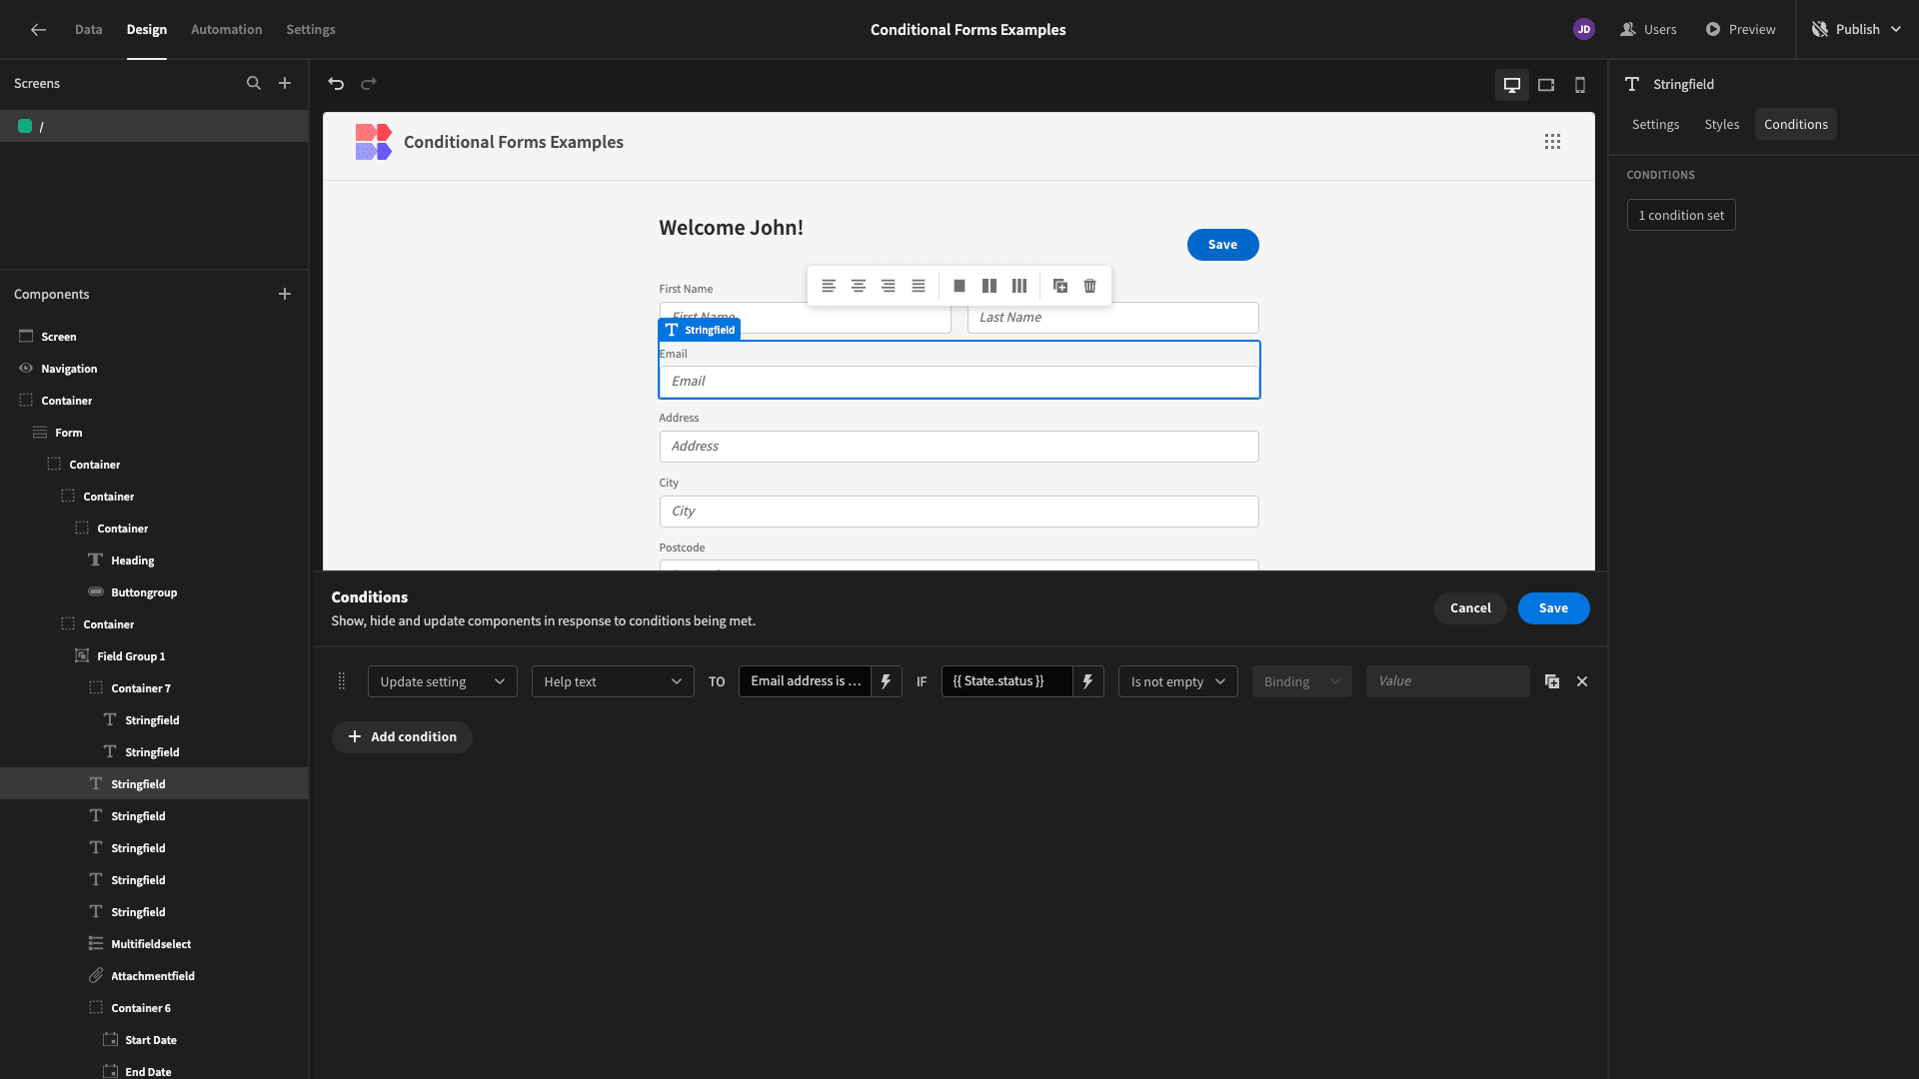Switch to tablet preview device icon
Viewport: 1919px width, 1079px height.
pos(1546,85)
